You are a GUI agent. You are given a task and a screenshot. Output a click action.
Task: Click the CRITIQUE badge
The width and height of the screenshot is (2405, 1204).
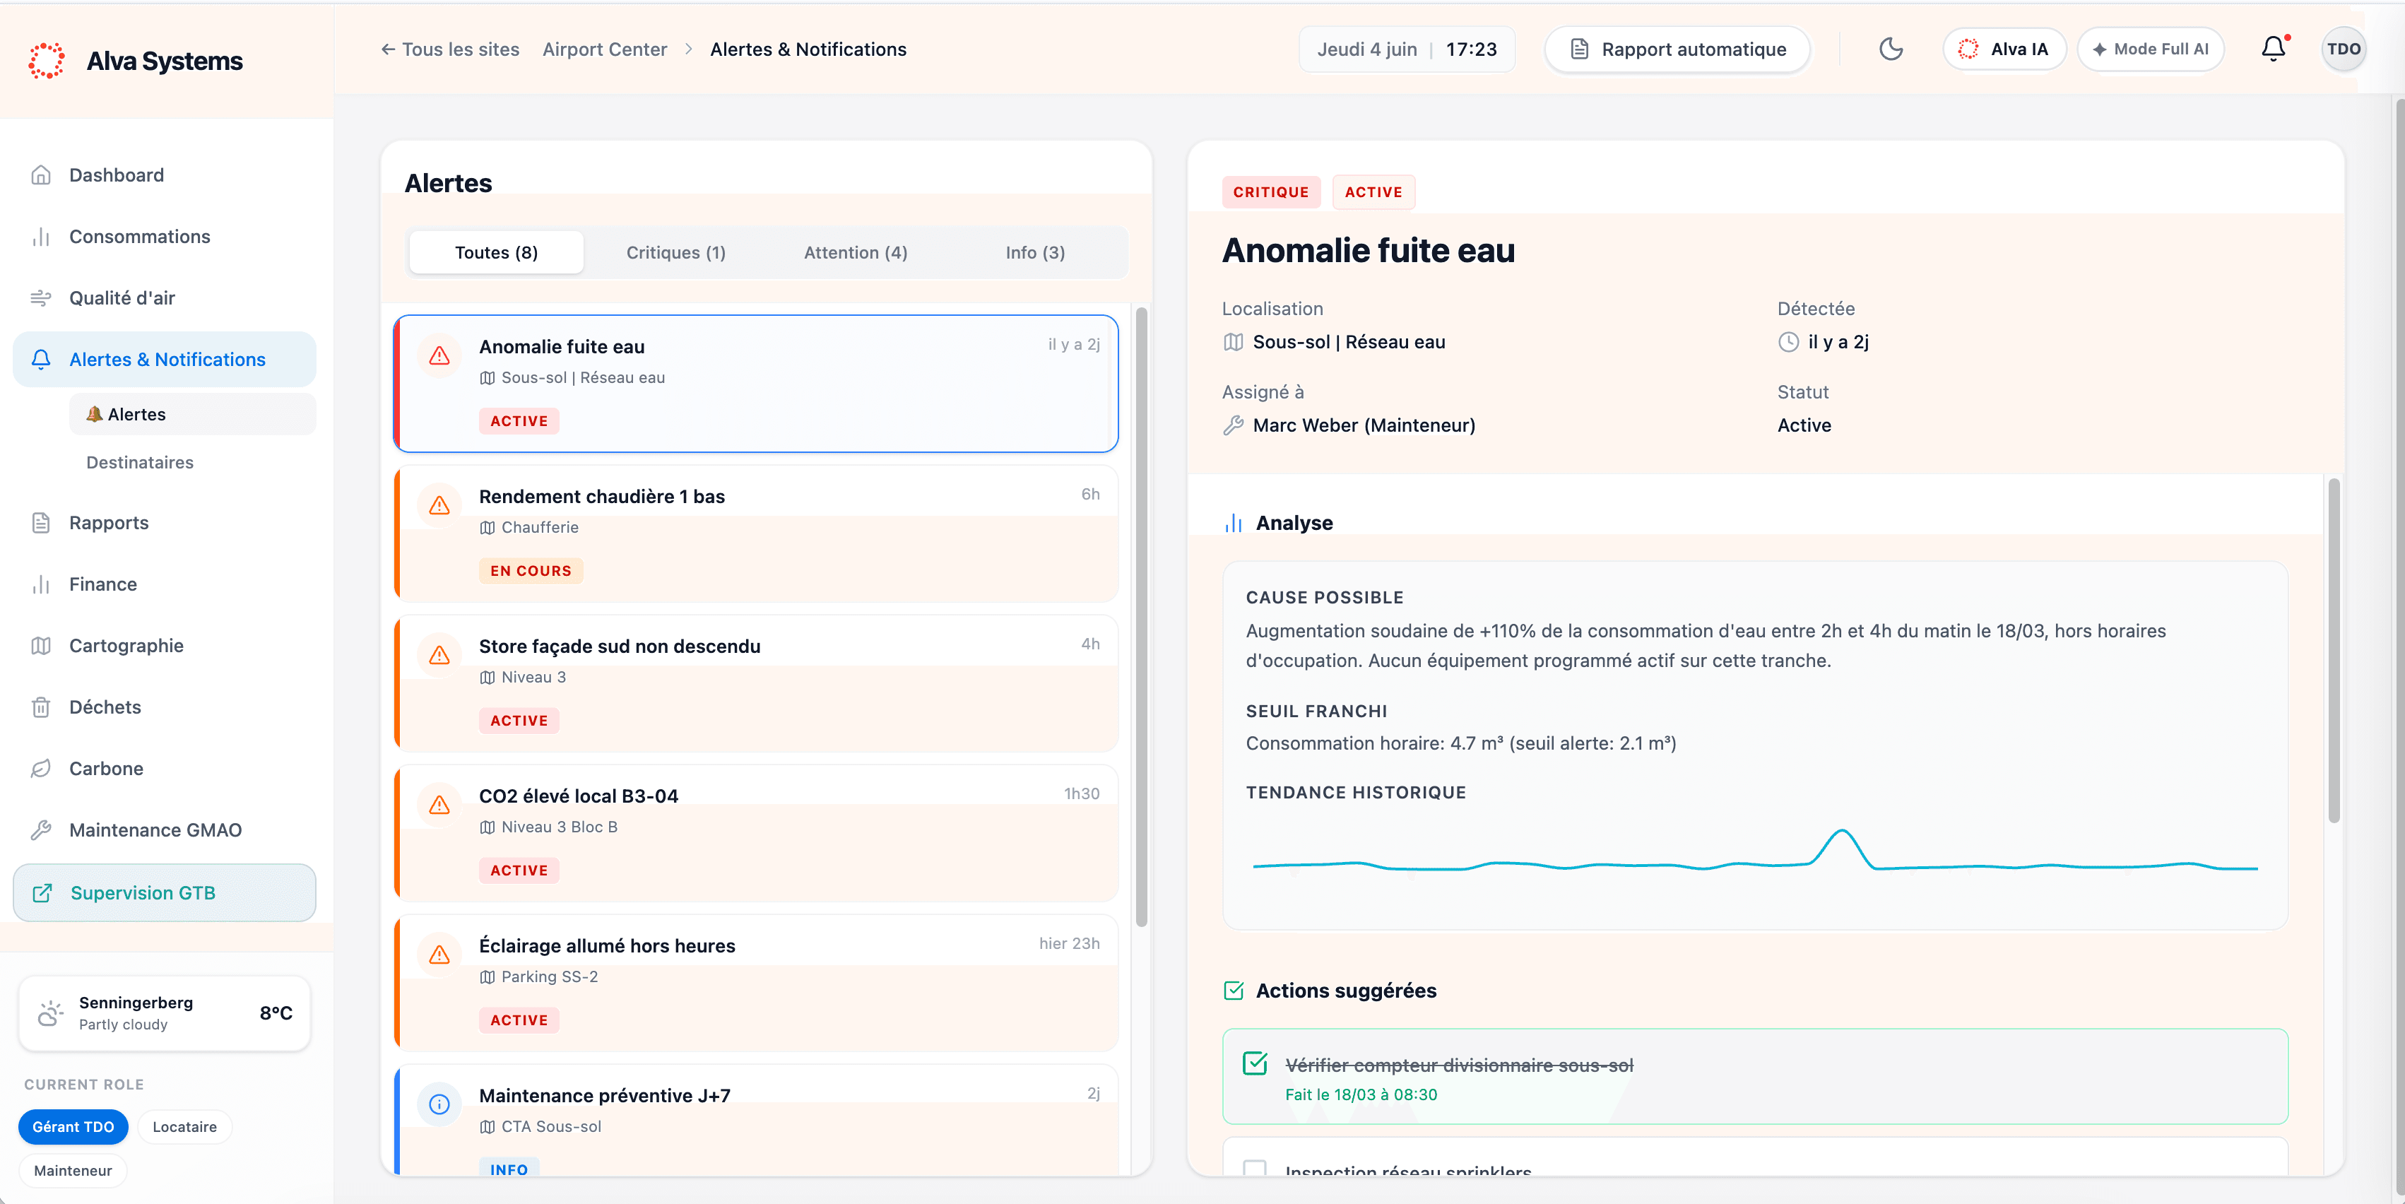click(1270, 192)
